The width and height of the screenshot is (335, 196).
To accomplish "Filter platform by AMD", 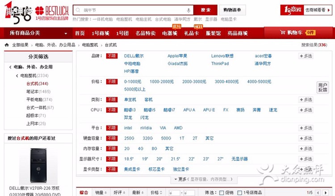I will pyautogui.click(x=178, y=128).
